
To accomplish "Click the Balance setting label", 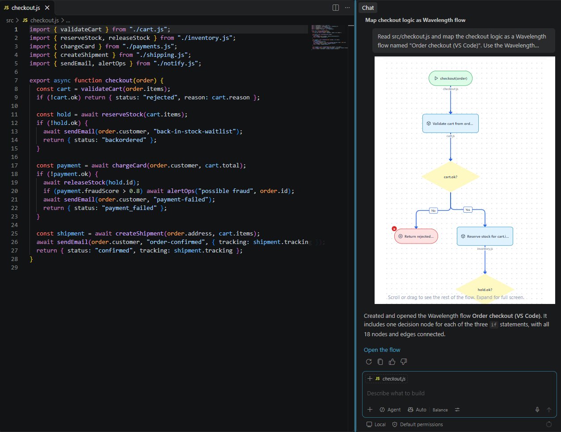I will click(440, 410).
